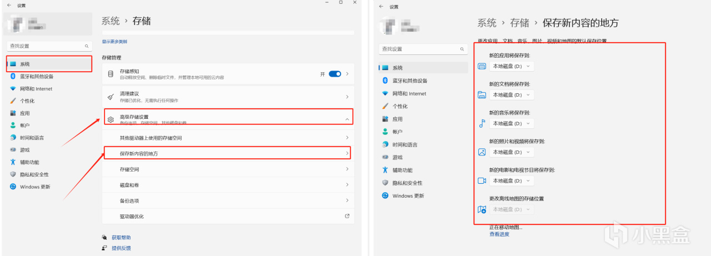The image size is (711, 256).
Task: Turn off the 存储感知 switch
Action: coord(335,74)
